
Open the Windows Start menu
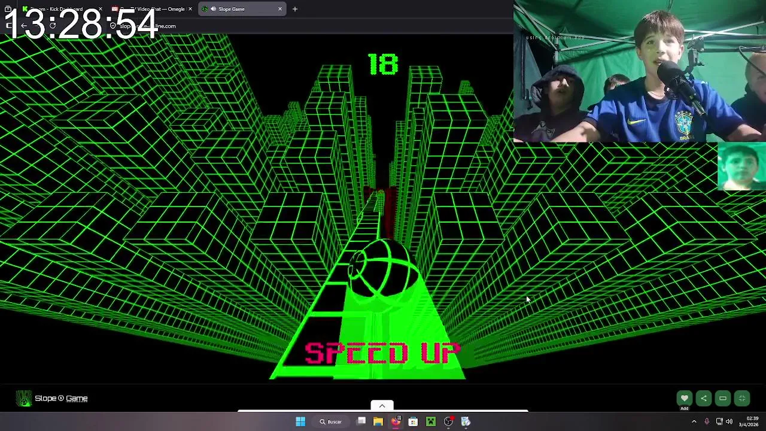[x=300, y=421]
